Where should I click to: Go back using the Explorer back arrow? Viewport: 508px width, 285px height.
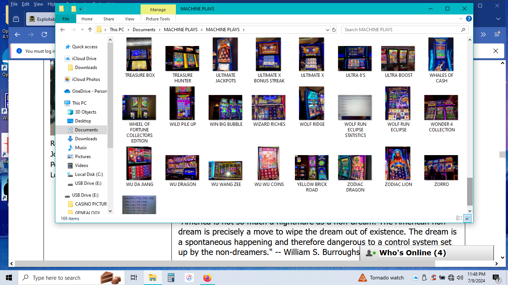pos(62,30)
